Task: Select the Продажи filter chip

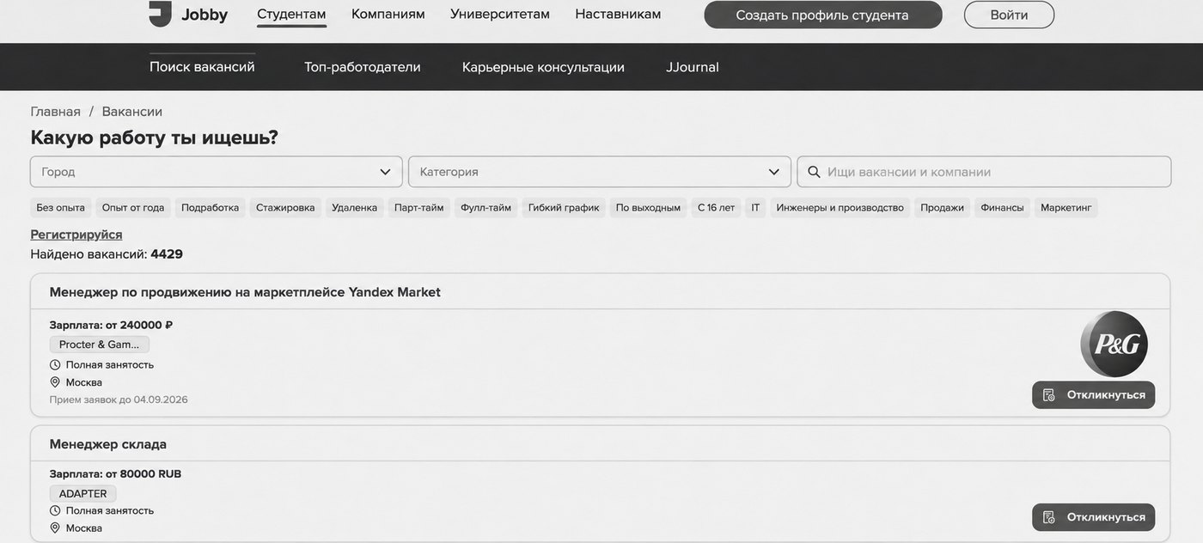Action: (x=943, y=208)
